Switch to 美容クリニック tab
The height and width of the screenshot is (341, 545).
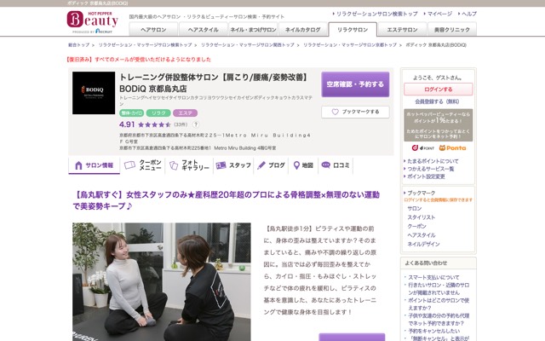[452, 30]
